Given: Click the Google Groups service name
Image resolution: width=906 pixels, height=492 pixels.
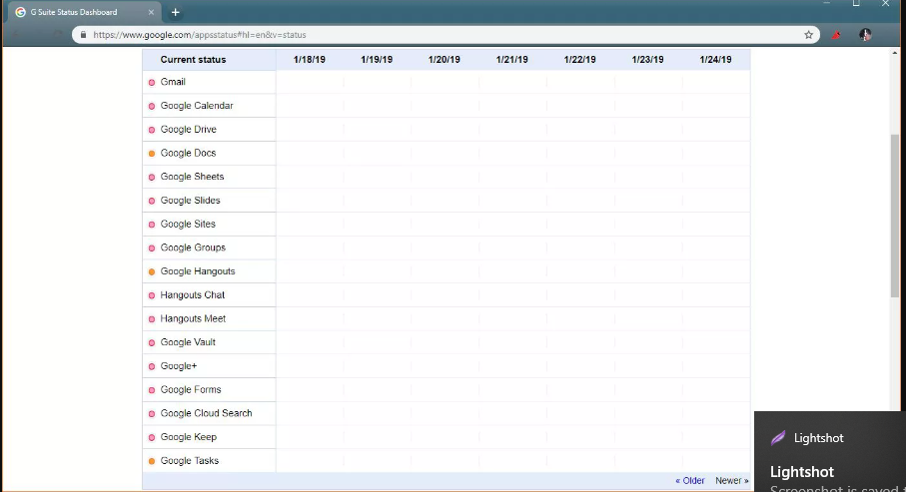Looking at the screenshot, I should click(193, 247).
